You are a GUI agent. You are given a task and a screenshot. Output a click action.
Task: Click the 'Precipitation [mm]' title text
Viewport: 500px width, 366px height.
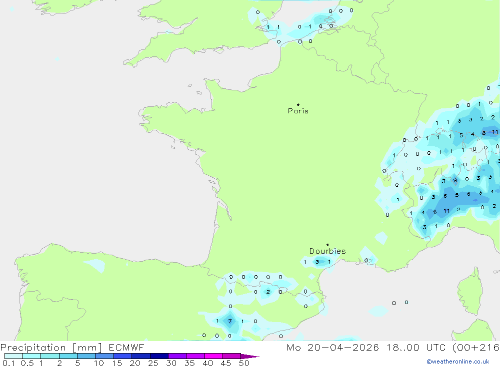pos(51,348)
